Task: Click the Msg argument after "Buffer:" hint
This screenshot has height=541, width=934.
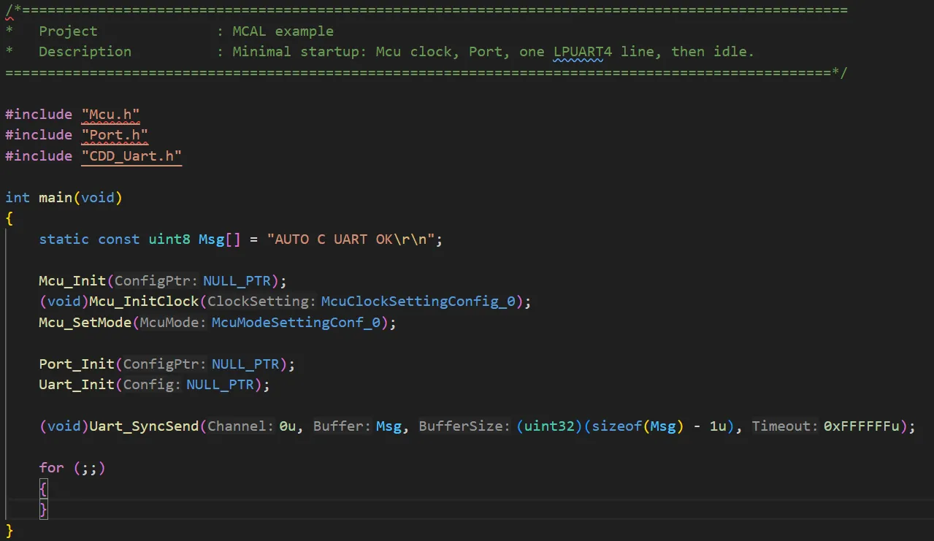Action: pyautogui.click(x=388, y=426)
